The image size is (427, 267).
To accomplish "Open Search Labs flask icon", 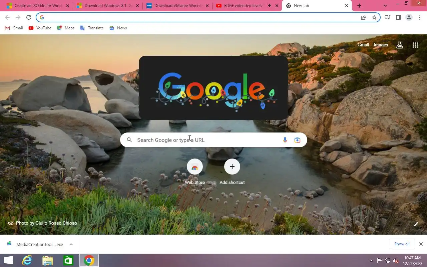I will 400,45.
